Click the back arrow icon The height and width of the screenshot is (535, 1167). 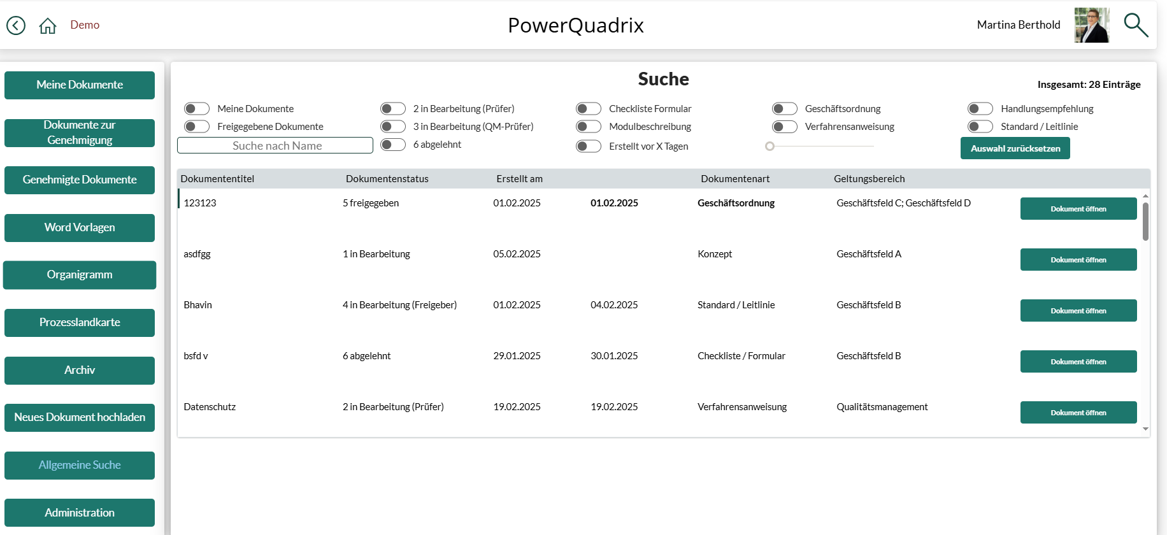pyautogui.click(x=16, y=25)
